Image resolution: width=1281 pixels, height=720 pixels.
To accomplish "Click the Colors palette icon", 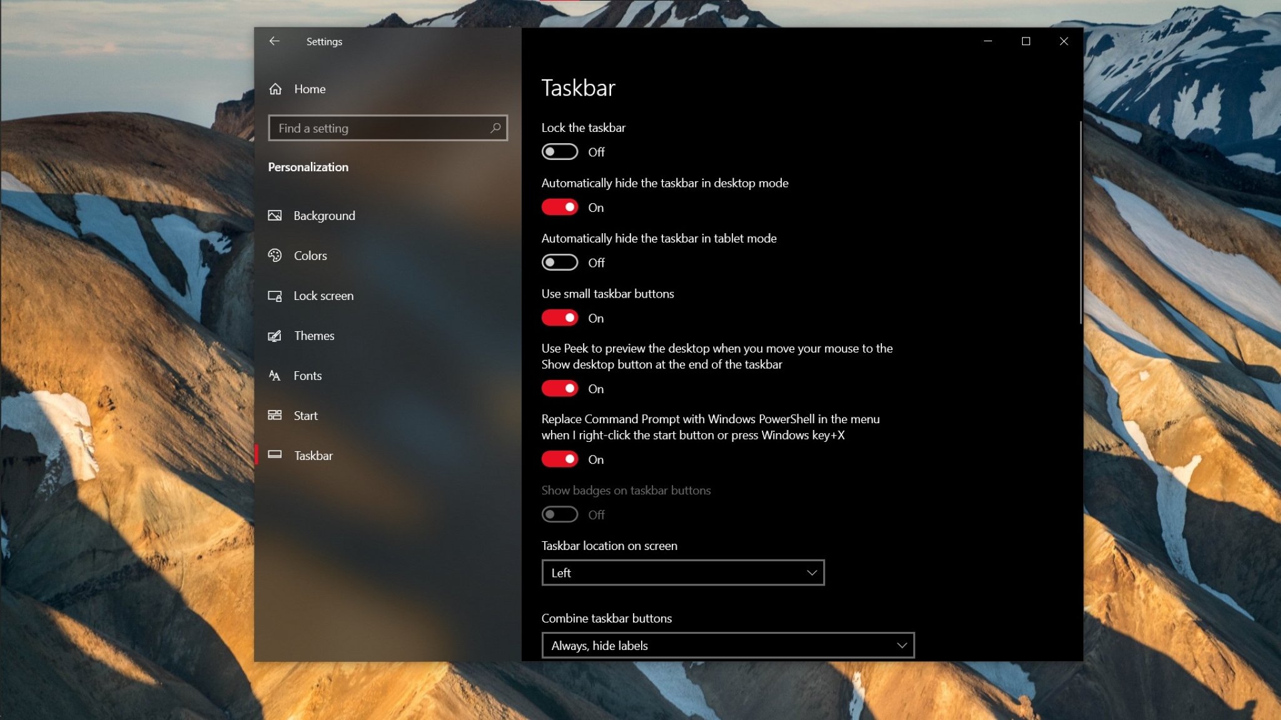I will pyautogui.click(x=275, y=256).
